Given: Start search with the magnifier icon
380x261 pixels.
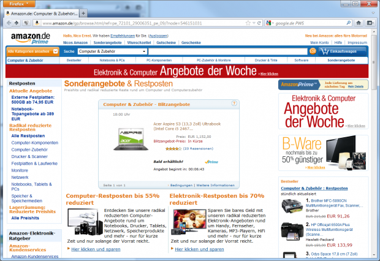Looking at the screenshot, I should pos(349,23).
